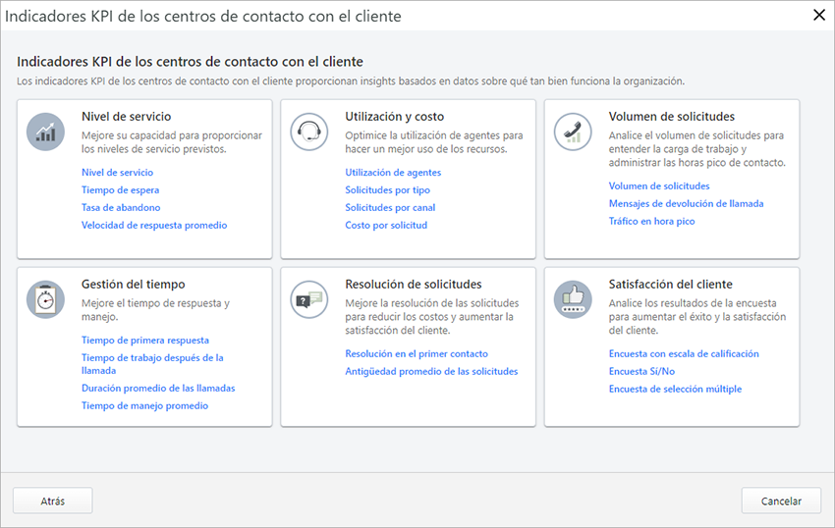Select Tráfico en hora pico
835x528 pixels.
(x=651, y=222)
